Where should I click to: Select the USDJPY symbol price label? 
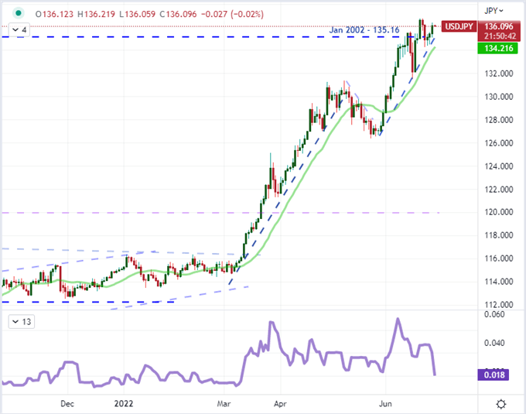pyautogui.click(x=459, y=26)
